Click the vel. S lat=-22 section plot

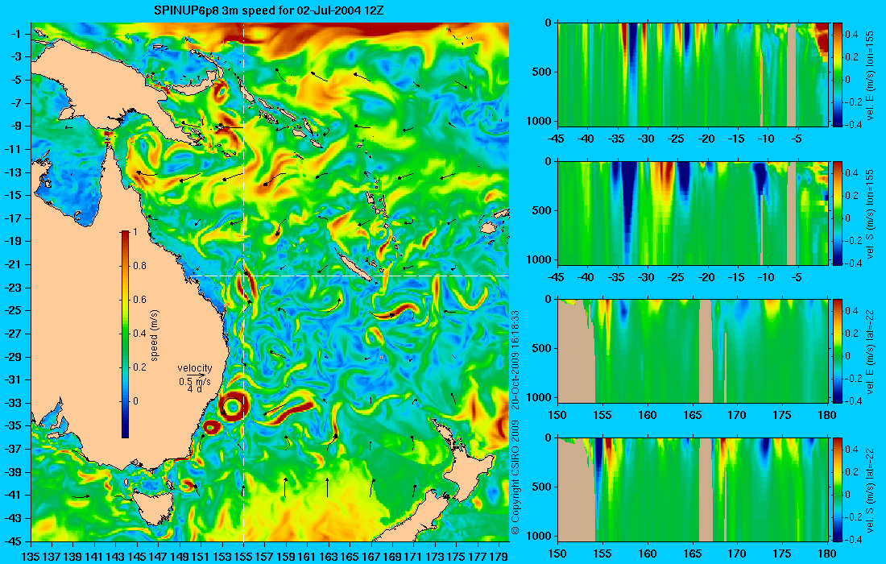[x=693, y=489]
